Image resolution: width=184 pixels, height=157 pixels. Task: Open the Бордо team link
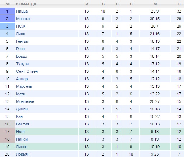[x=22, y=56]
